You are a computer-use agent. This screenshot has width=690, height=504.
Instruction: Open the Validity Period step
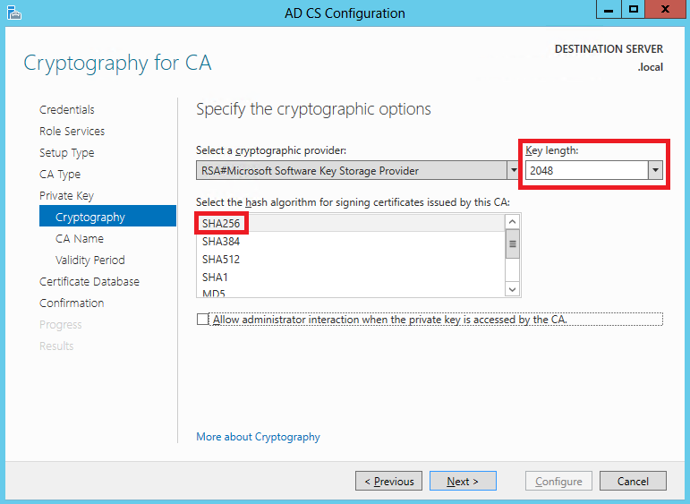pos(90,261)
